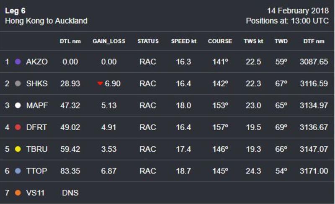
Task: Click the STATUS column header
Action: click(x=148, y=41)
